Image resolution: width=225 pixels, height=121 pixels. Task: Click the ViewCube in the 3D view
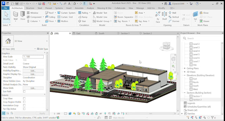point(166,46)
